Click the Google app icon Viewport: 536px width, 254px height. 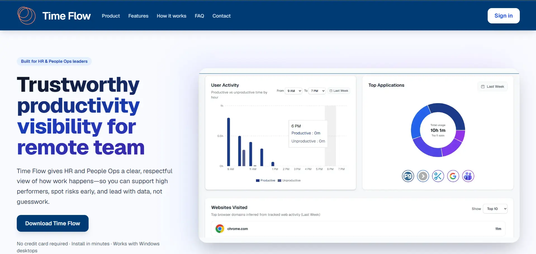[x=453, y=176]
